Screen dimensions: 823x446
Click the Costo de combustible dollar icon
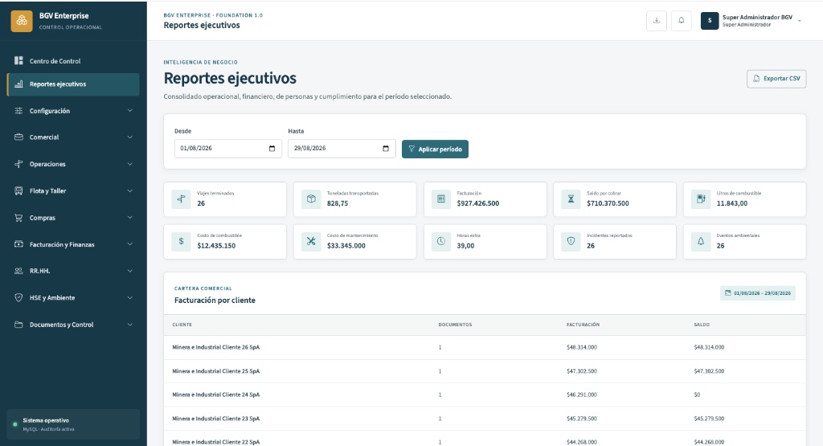tap(181, 241)
